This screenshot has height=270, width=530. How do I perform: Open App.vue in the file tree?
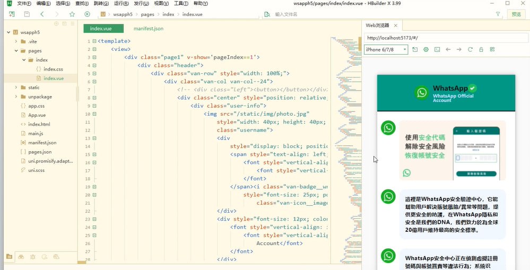(37, 115)
